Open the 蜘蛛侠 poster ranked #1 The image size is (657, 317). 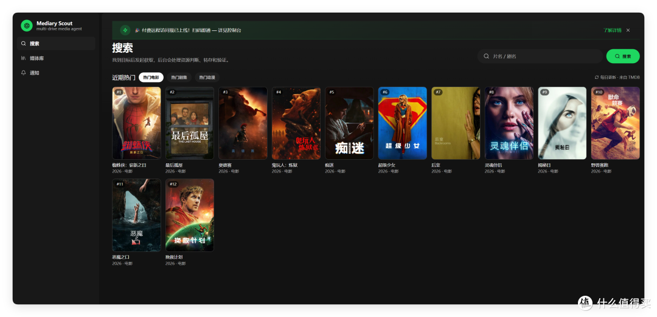137,123
